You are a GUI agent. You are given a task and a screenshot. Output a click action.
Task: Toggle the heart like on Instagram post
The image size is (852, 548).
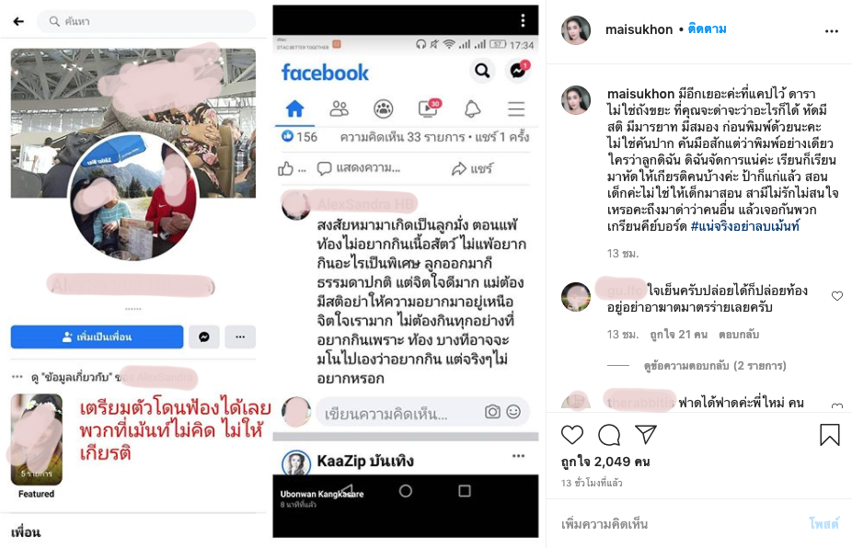pyautogui.click(x=572, y=435)
